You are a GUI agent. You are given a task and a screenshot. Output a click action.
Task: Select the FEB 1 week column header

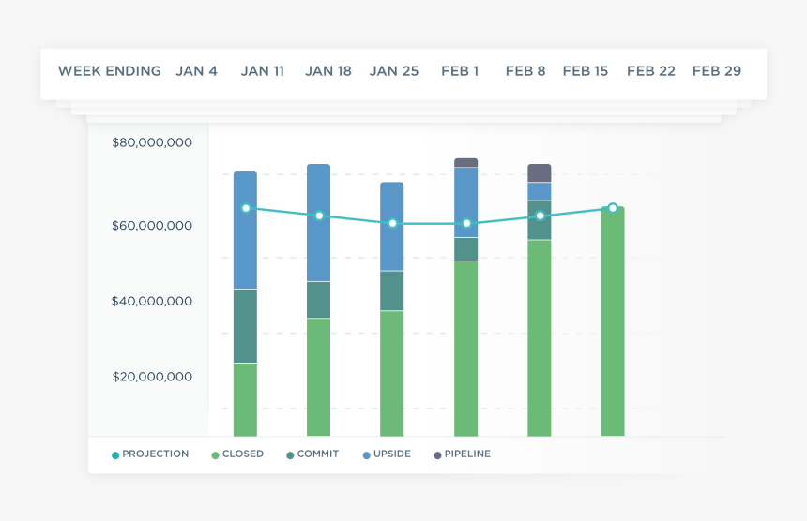click(x=460, y=71)
